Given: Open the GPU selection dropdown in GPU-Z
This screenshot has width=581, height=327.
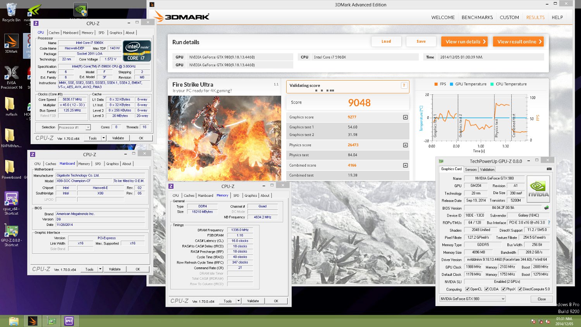Looking at the screenshot, I should coord(473,299).
